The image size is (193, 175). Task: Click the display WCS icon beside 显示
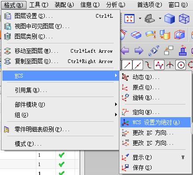125,157
